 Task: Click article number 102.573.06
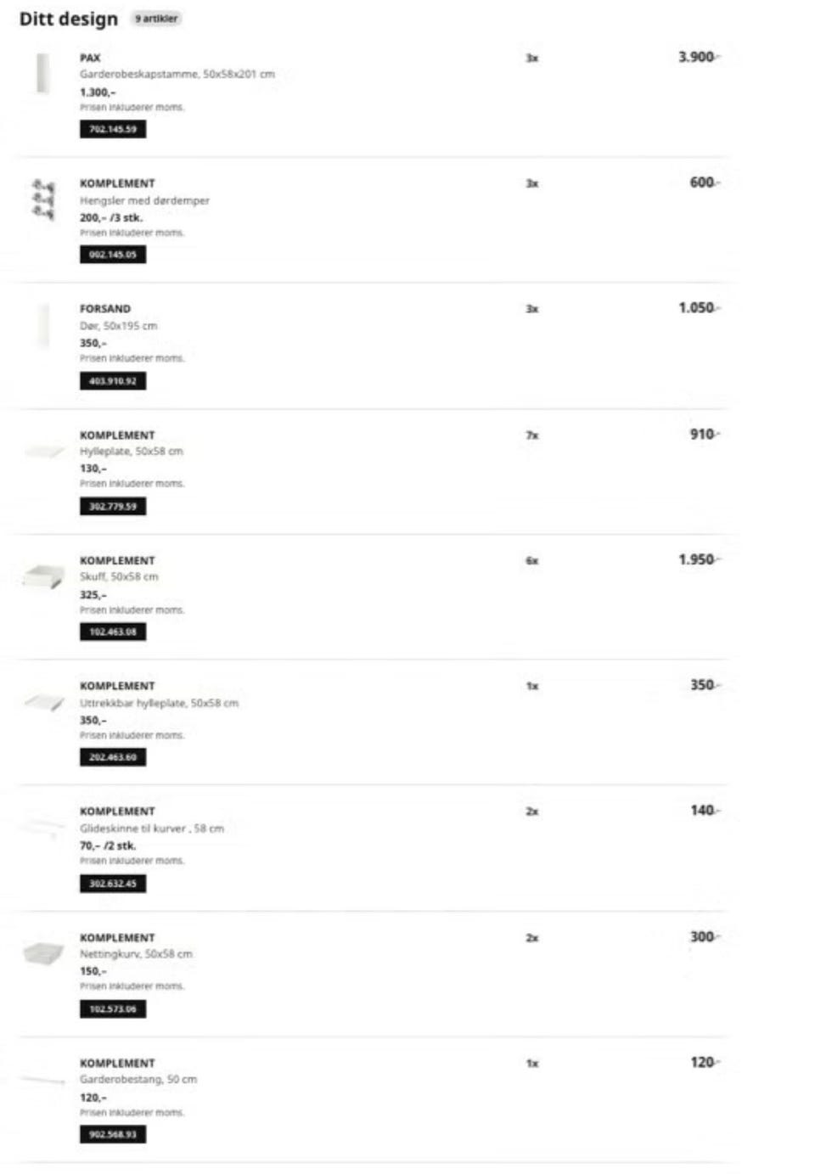pyautogui.click(x=113, y=1009)
